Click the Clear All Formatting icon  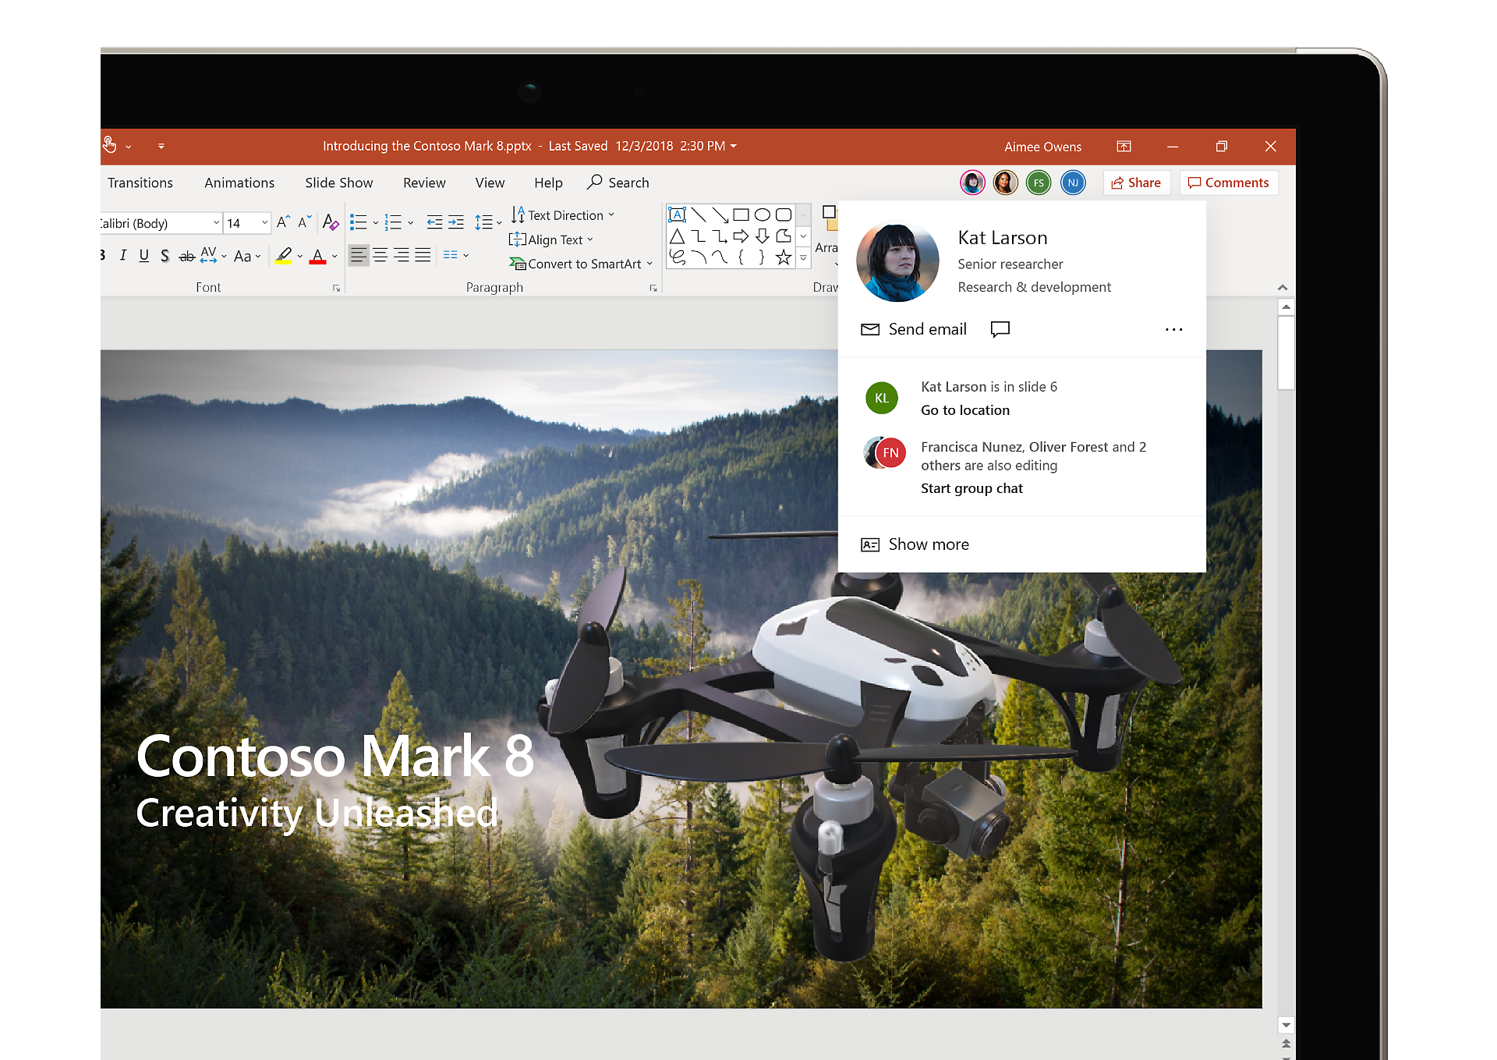click(330, 222)
